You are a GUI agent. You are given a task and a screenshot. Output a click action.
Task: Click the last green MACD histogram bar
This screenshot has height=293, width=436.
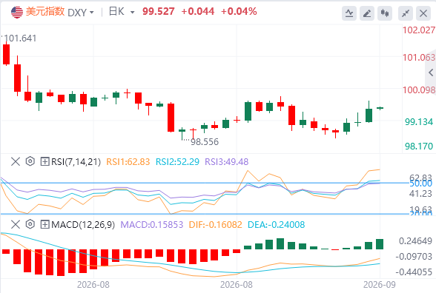tap(380, 244)
